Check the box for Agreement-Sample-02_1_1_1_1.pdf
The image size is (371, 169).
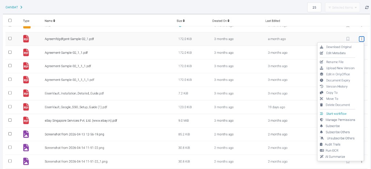(x=10, y=79)
